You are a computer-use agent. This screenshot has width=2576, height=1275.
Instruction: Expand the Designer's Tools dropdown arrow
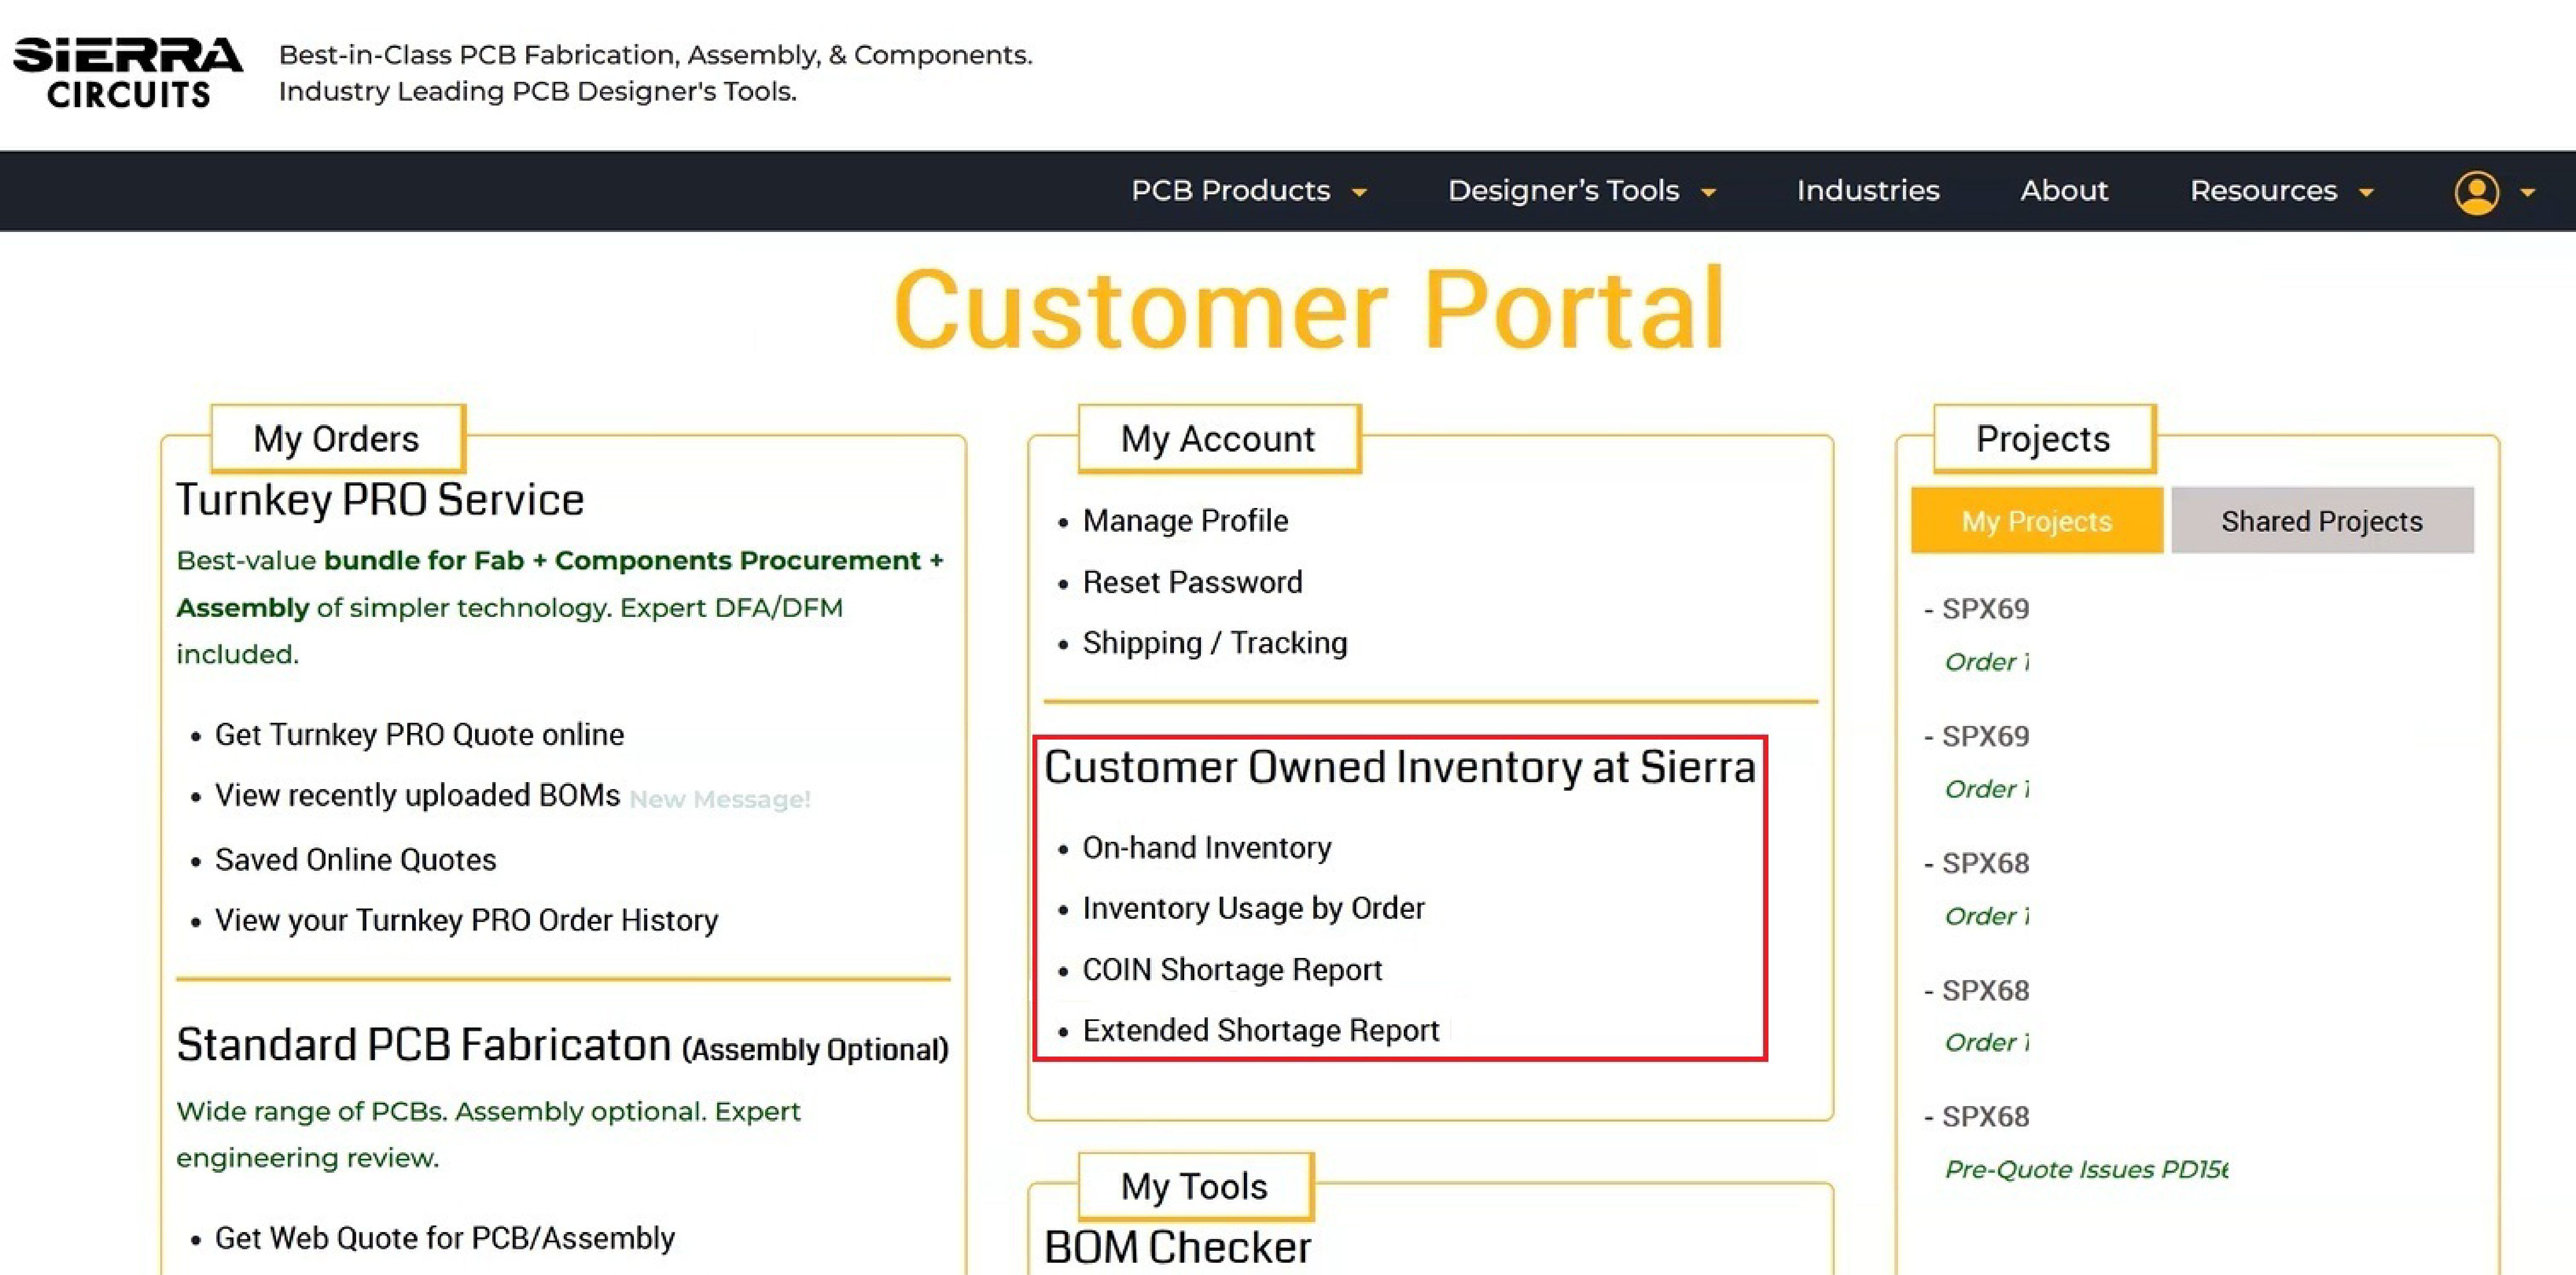(1708, 193)
